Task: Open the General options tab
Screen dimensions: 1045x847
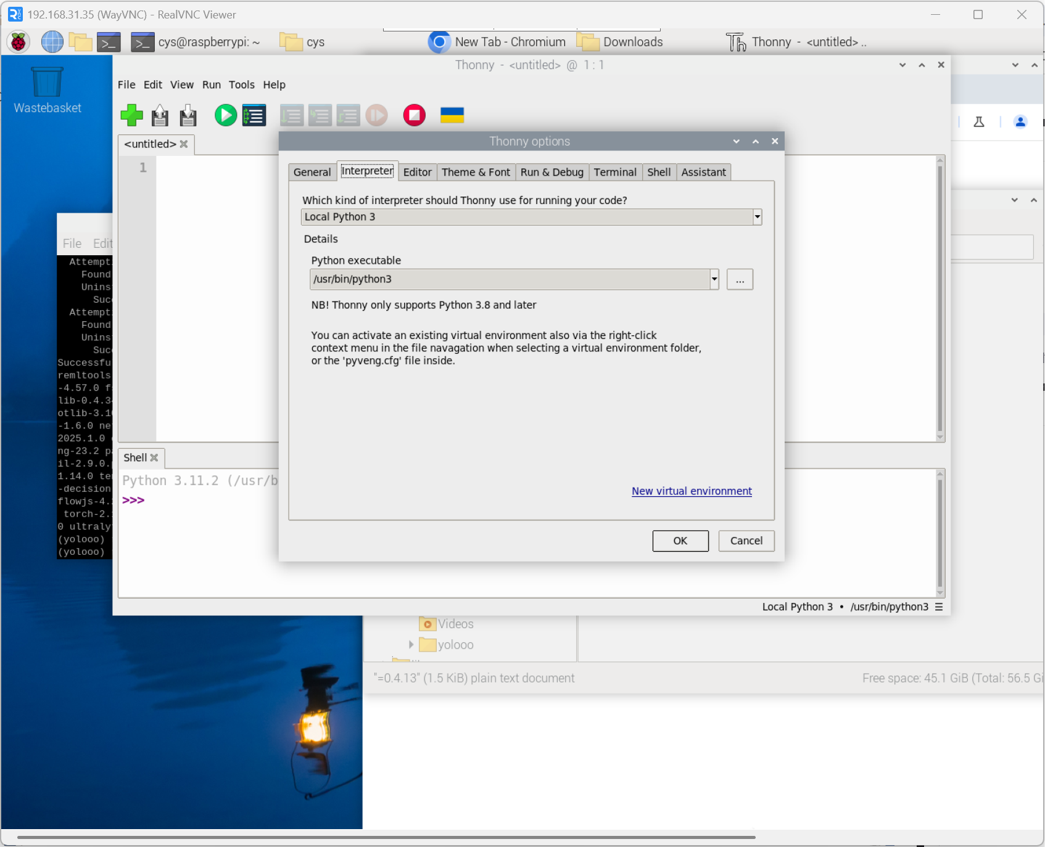Action: coord(312,172)
